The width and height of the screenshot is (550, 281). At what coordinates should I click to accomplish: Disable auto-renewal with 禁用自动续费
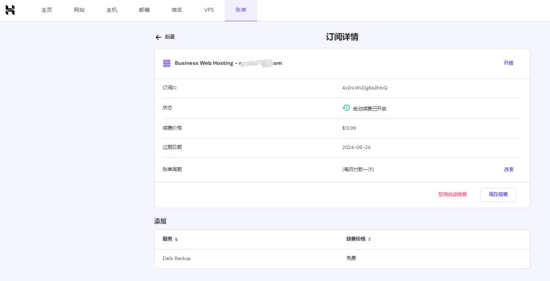click(452, 194)
